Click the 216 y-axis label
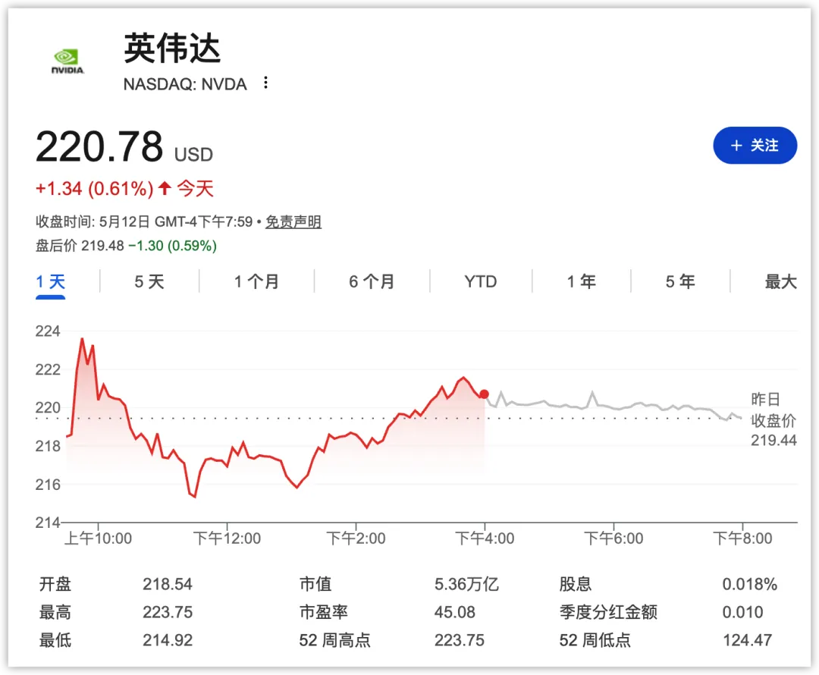The width and height of the screenshot is (819, 675). [48, 485]
